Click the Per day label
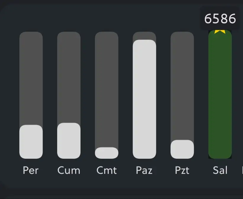243x199 pixels. [x=31, y=170]
